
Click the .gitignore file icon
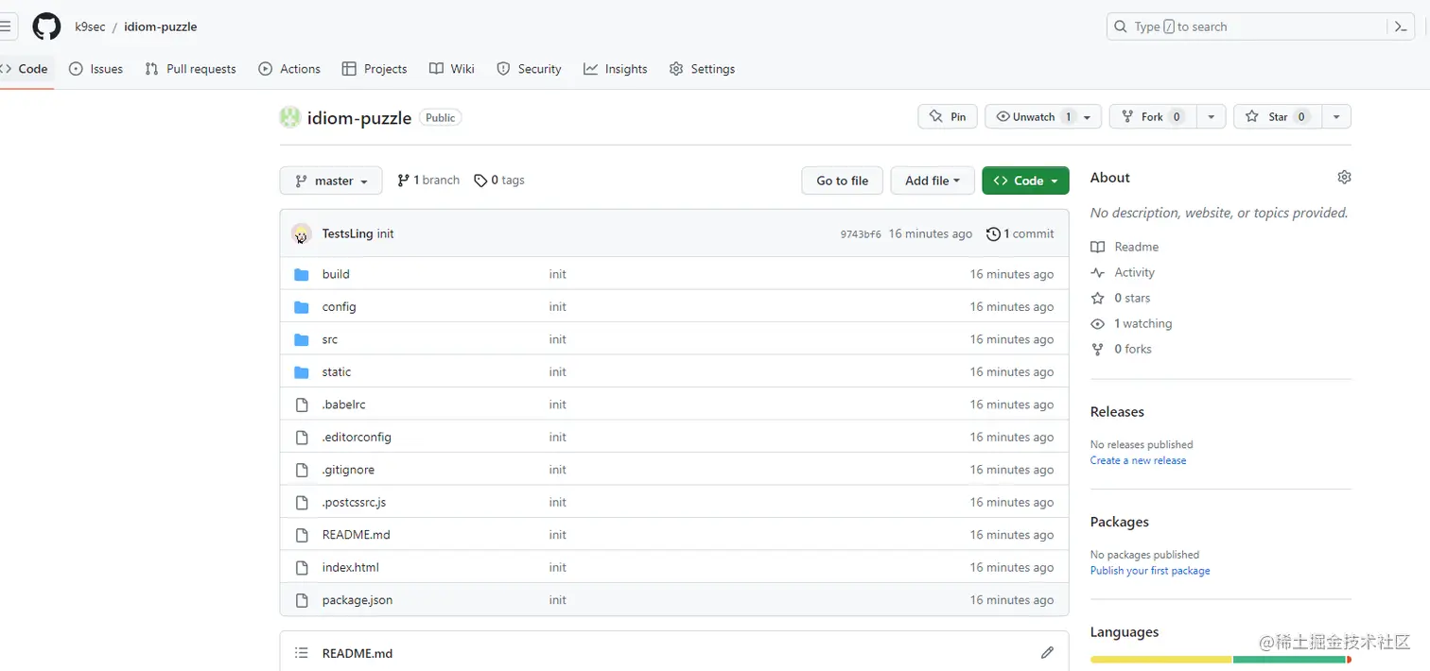coord(302,470)
